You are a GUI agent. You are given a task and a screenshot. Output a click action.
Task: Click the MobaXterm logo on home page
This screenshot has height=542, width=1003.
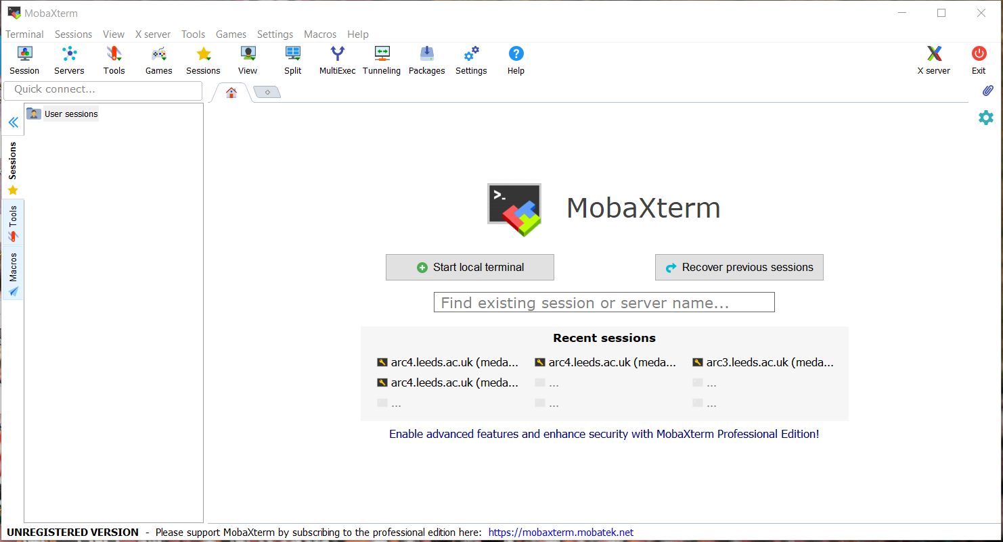coord(514,209)
